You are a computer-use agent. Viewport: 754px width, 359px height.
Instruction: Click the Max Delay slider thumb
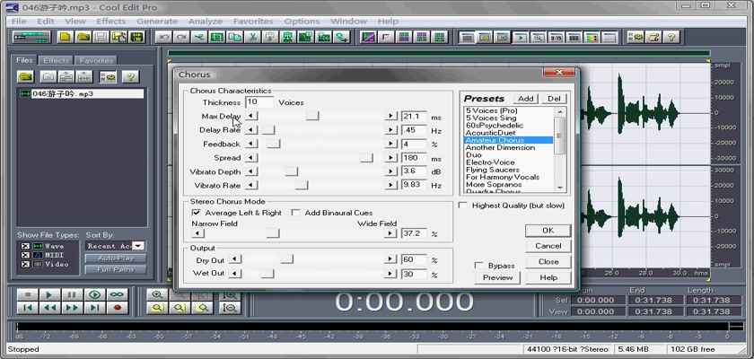pos(312,116)
